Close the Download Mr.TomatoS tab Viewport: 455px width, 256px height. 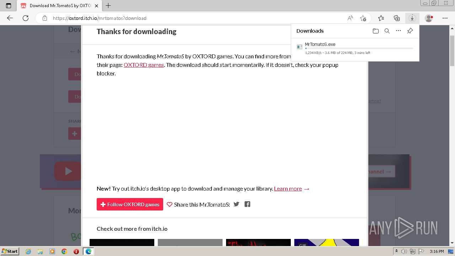pos(96,6)
